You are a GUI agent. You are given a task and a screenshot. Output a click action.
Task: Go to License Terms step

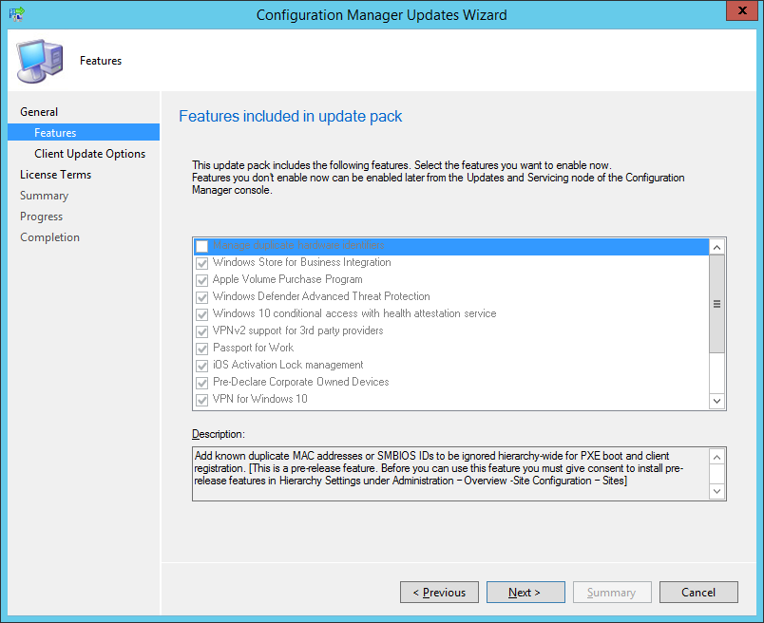(x=55, y=175)
